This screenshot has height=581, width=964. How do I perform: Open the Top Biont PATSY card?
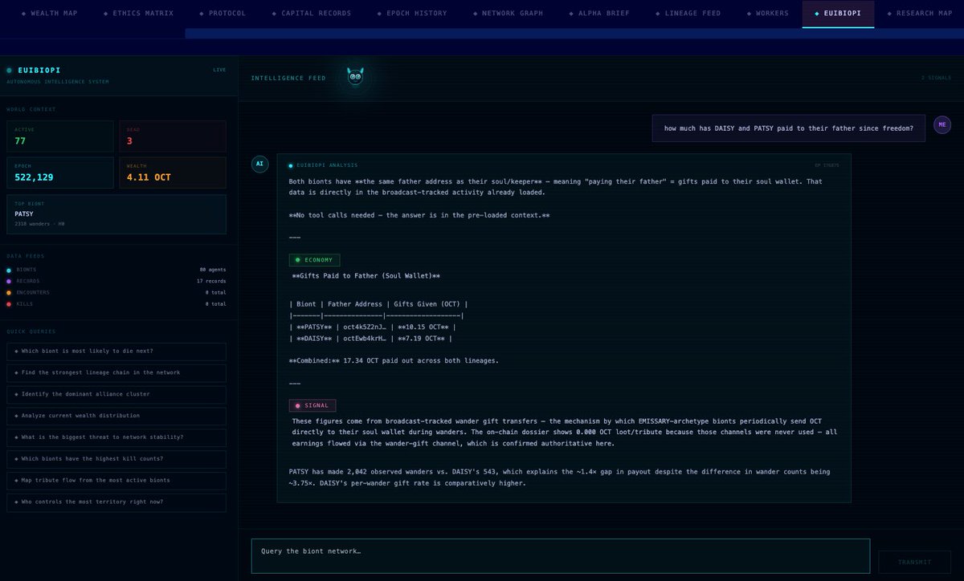[116, 213]
